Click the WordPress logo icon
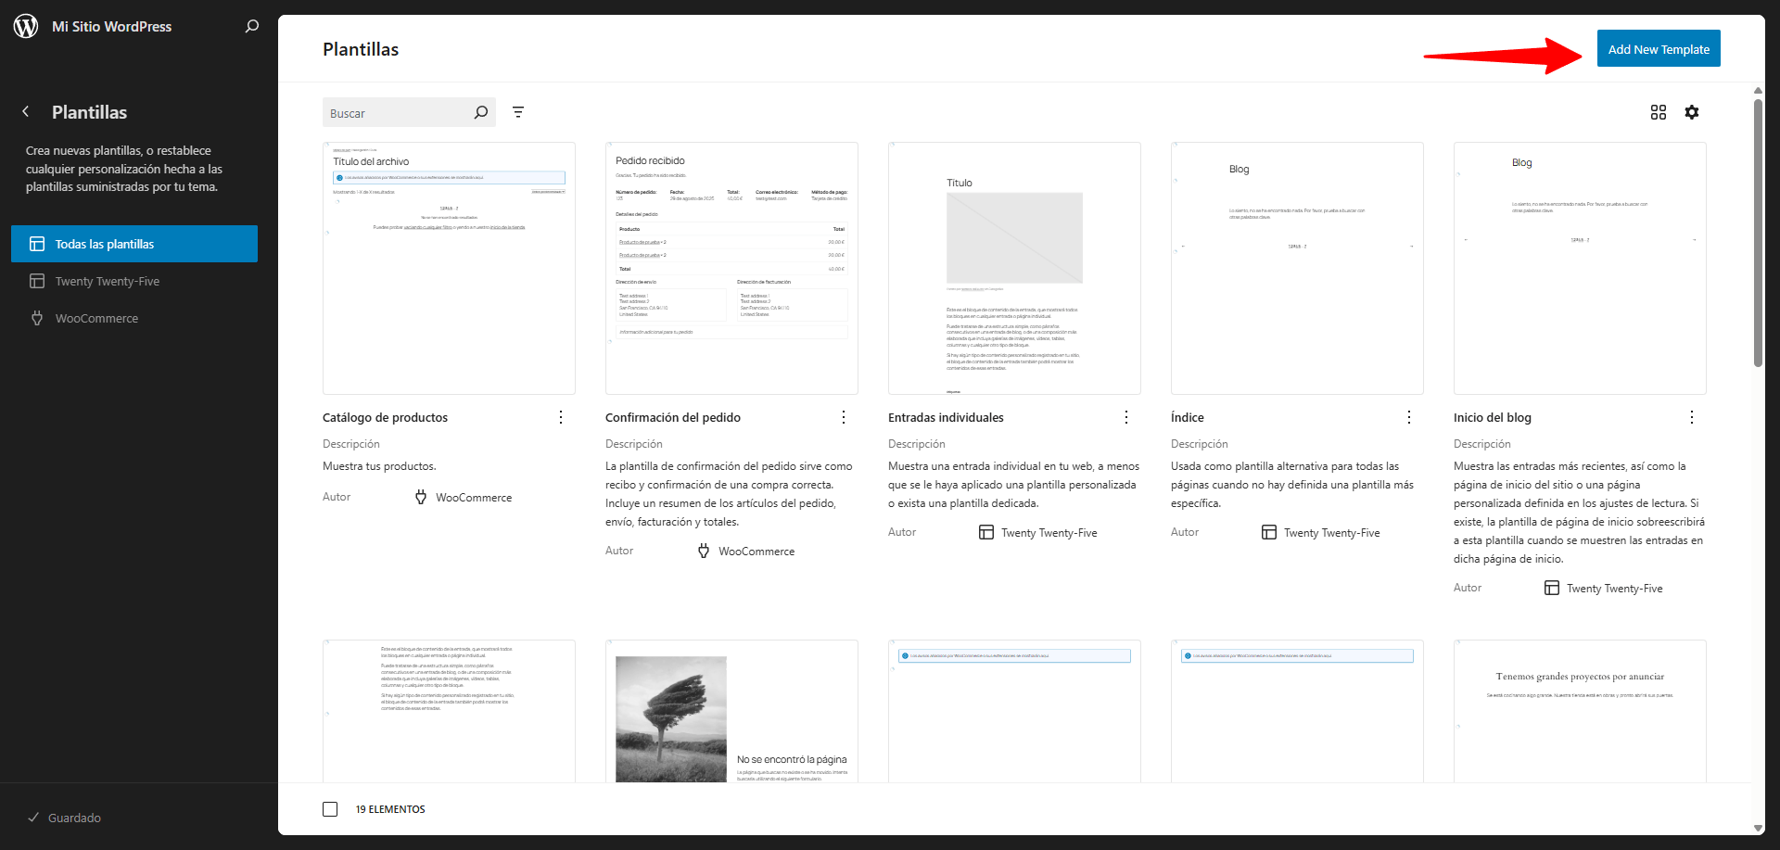The width and height of the screenshot is (1780, 850). pos(26,27)
